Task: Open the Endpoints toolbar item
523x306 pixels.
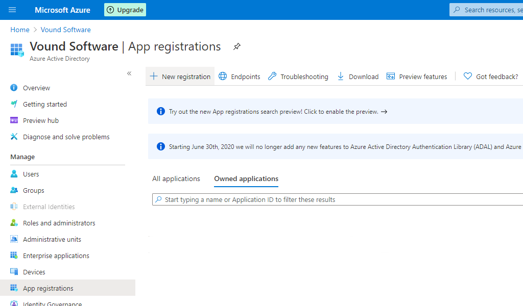Action: [239, 76]
